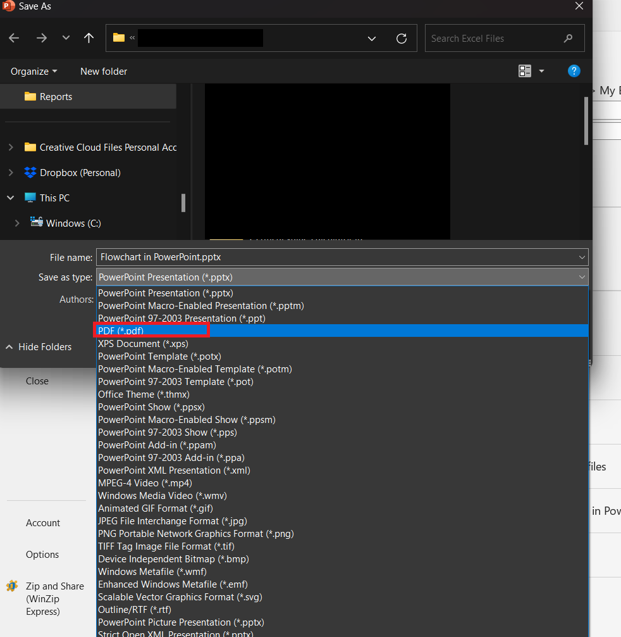Click the search magnifier icon
Viewport: 621px width, 637px height.
tap(569, 38)
